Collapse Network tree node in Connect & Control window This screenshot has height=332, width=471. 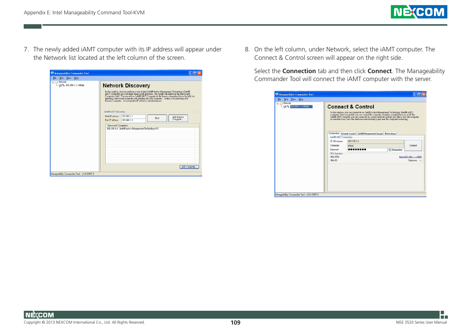point(277,103)
